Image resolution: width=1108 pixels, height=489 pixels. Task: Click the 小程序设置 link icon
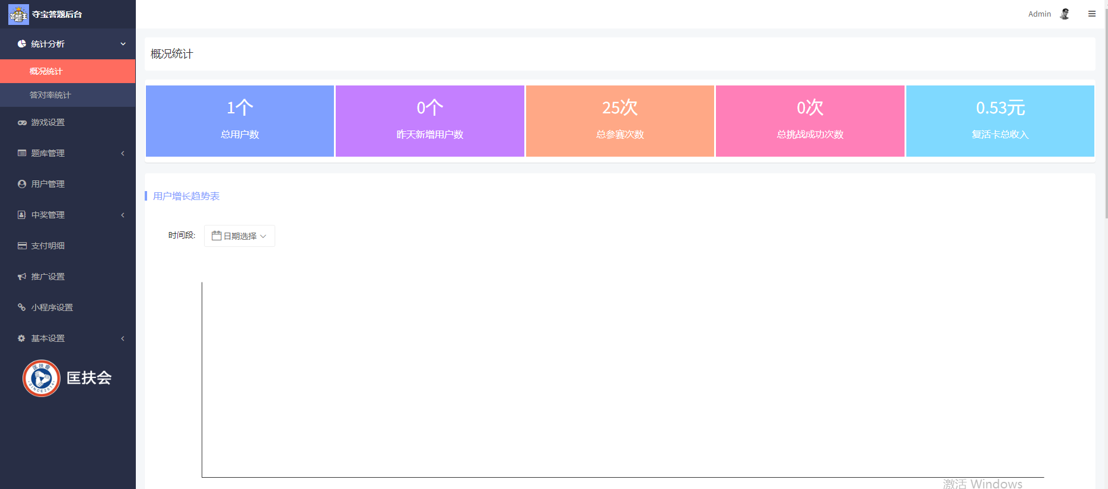pyautogui.click(x=22, y=307)
